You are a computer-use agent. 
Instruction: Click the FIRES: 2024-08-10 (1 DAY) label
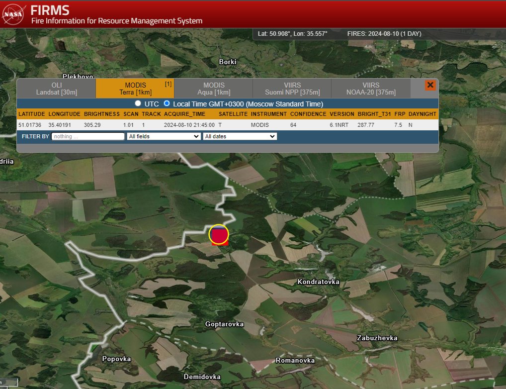coord(384,34)
